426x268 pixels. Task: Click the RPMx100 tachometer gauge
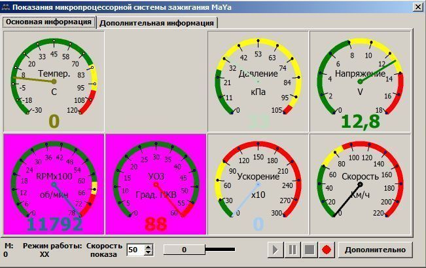pyautogui.click(x=54, y=183)
